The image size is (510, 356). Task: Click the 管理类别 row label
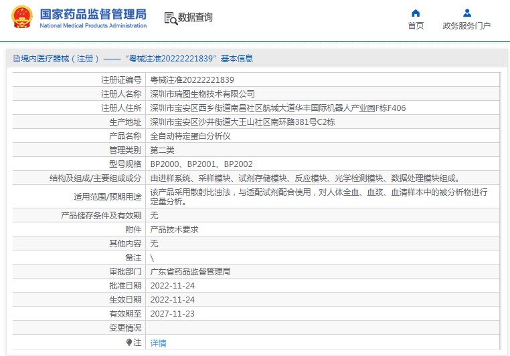(x=125, y=150)
